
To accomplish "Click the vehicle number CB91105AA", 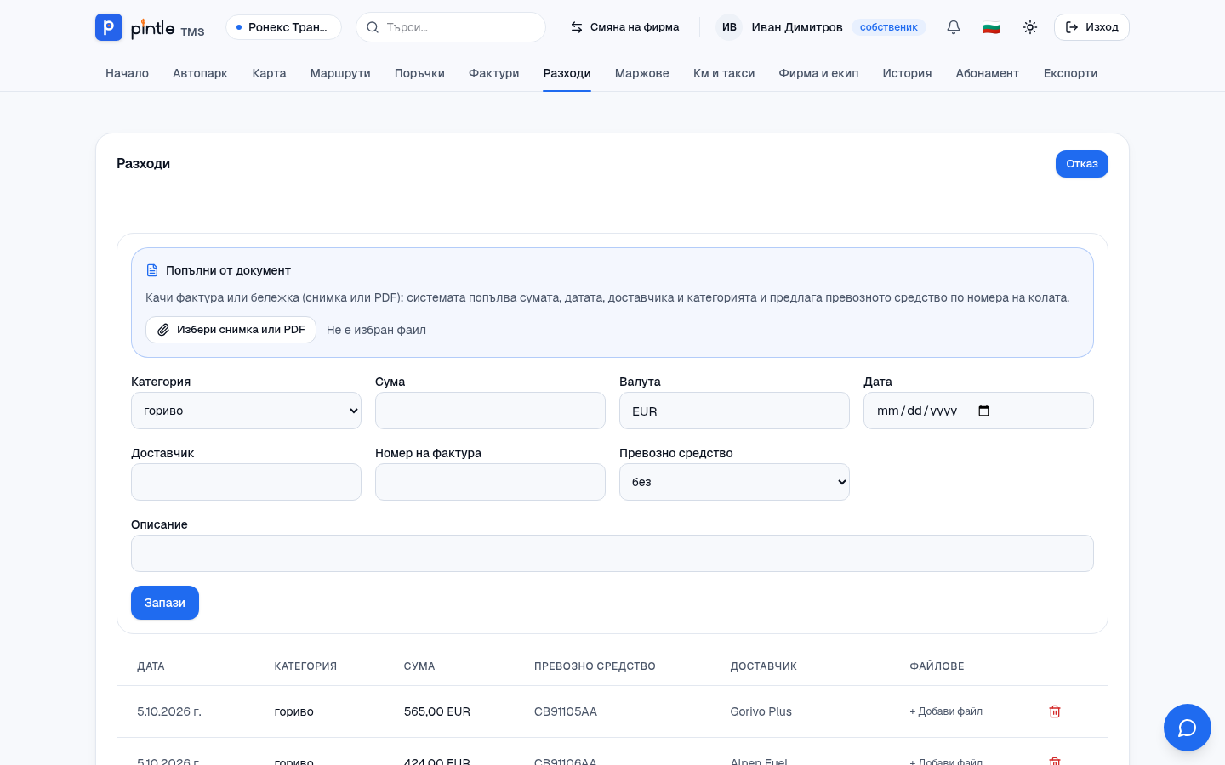I will point(566,711).
